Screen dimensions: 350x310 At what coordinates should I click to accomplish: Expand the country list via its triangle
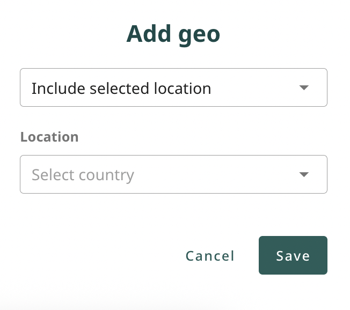point(304,174)
